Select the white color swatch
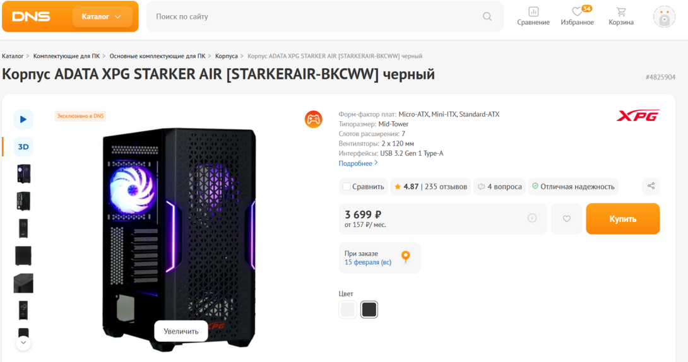The height and width of the screenshot is (362, 688). 348,310
